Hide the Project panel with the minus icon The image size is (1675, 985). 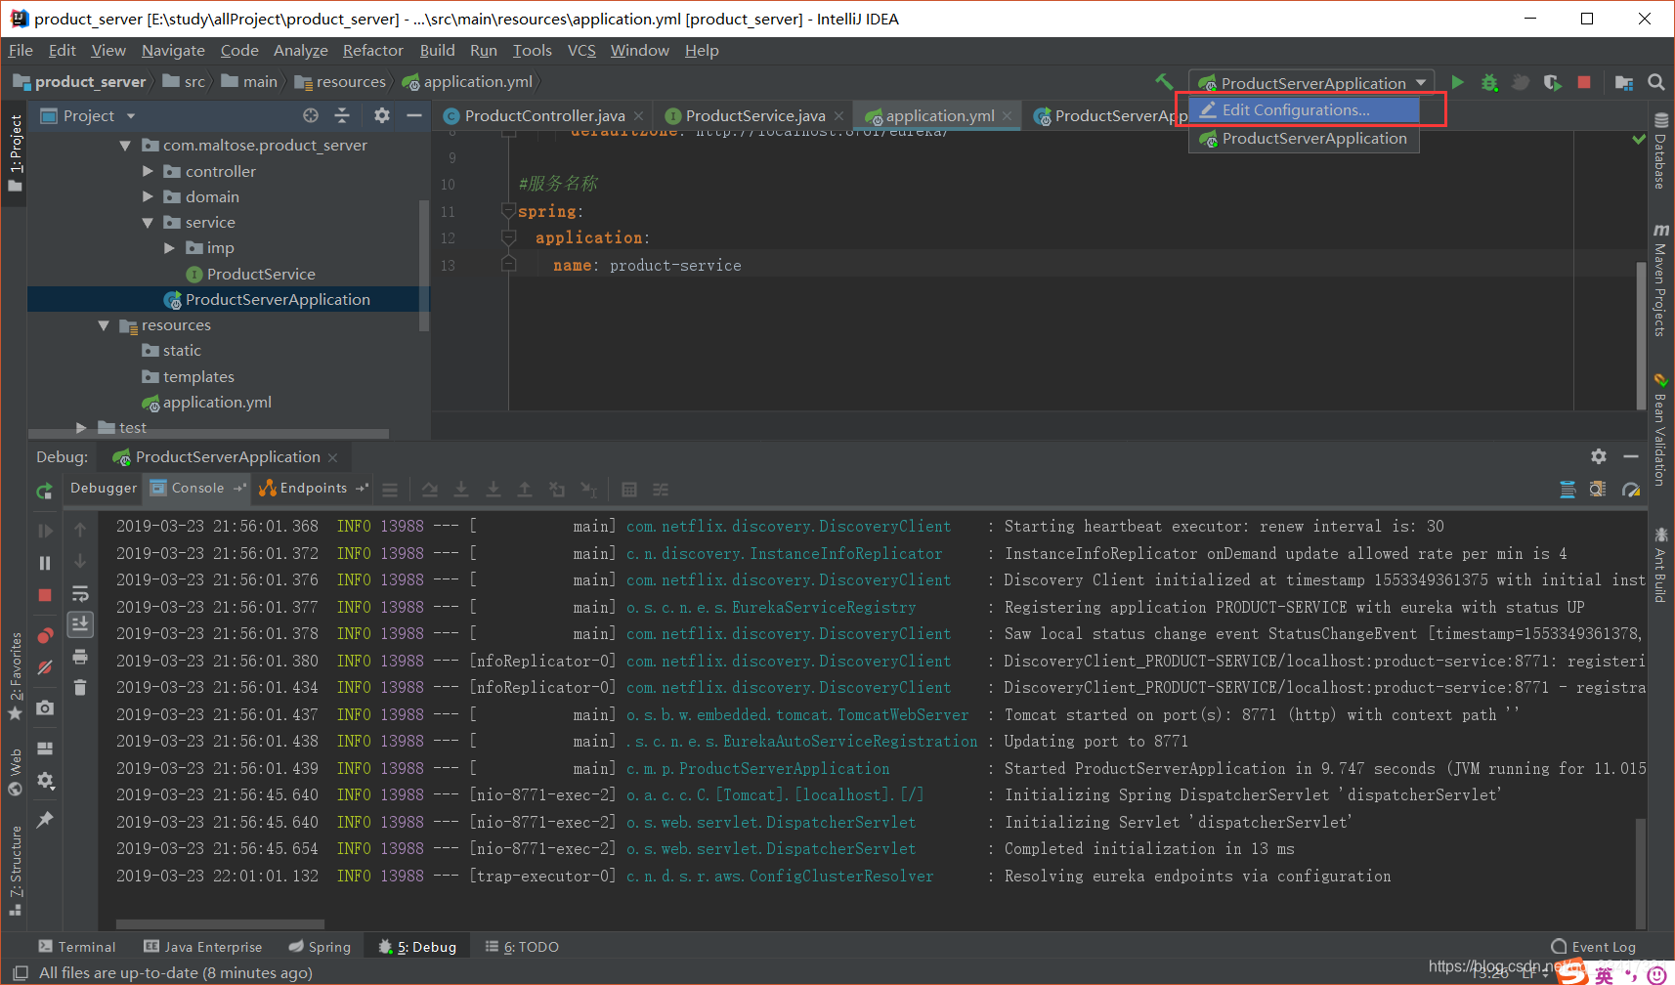click(414, 115)
